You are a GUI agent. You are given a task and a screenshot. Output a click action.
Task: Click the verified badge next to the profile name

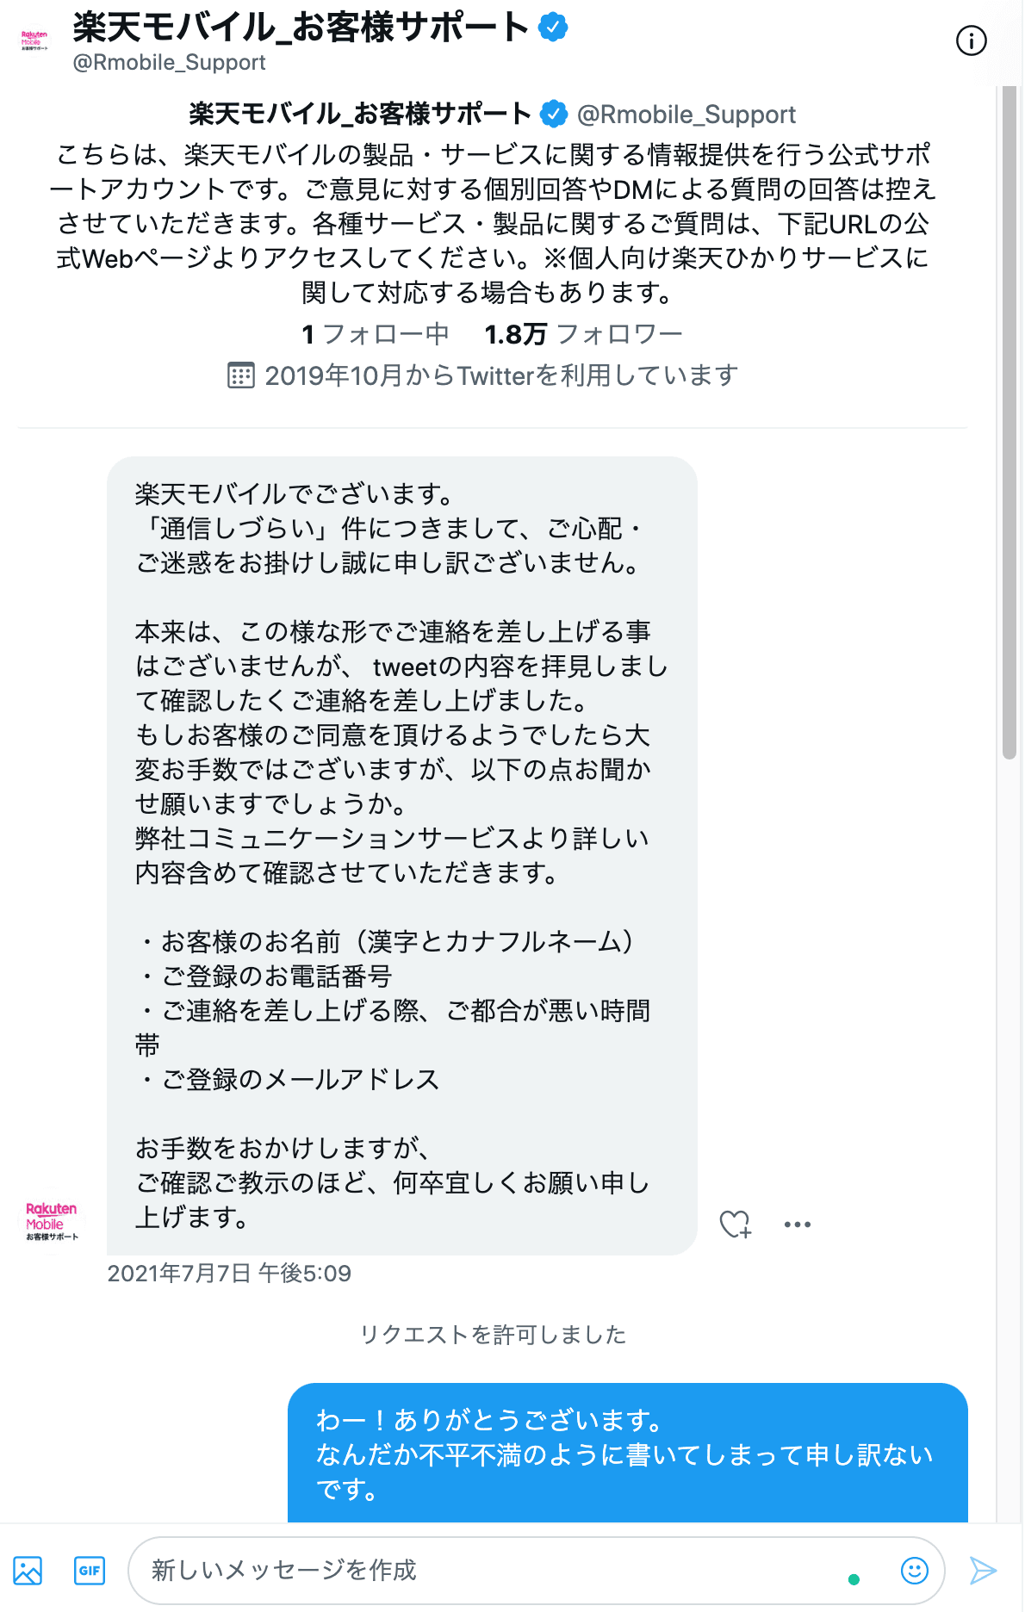pyautogui.click(x=554, y=114)
